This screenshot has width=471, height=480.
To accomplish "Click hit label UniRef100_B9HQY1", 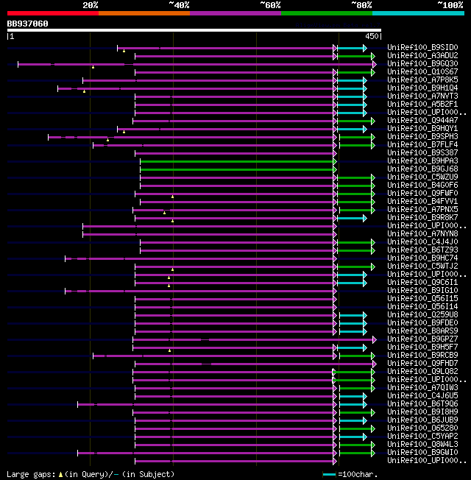I will (x=422, y=128).
